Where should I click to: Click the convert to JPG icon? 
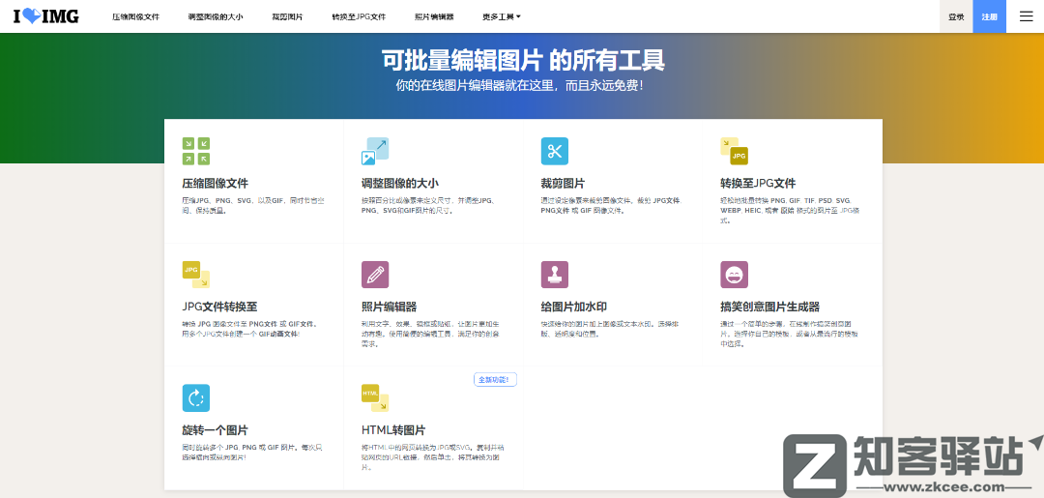(x=734, y=151)
